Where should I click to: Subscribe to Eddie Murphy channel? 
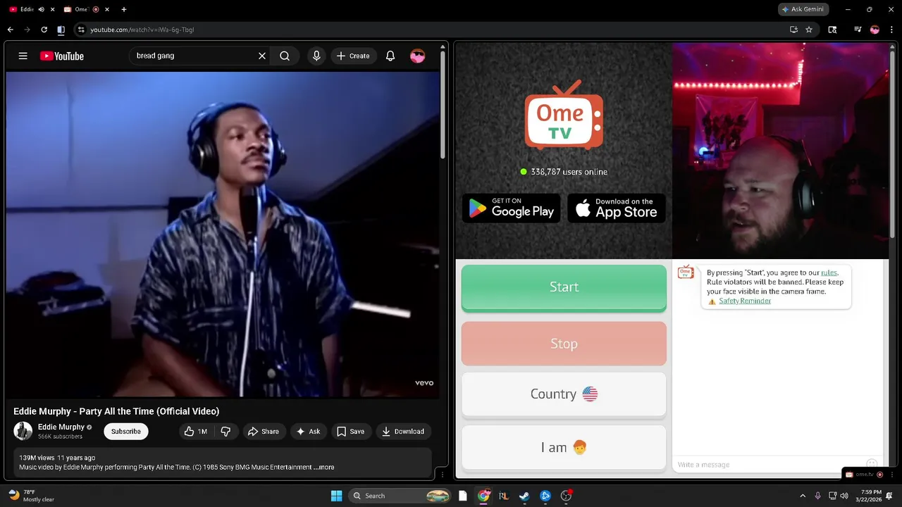tap(126, 431)
